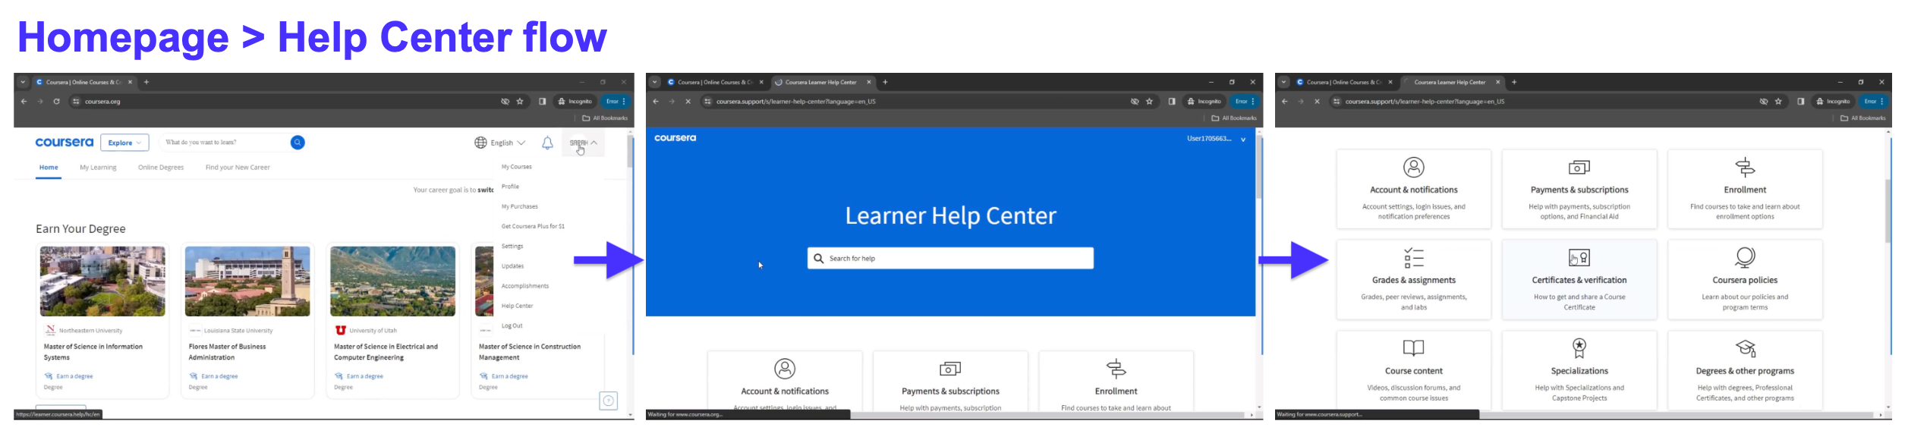
Task: Open a new tab in the left browser
Action: [x=146, y=82]
